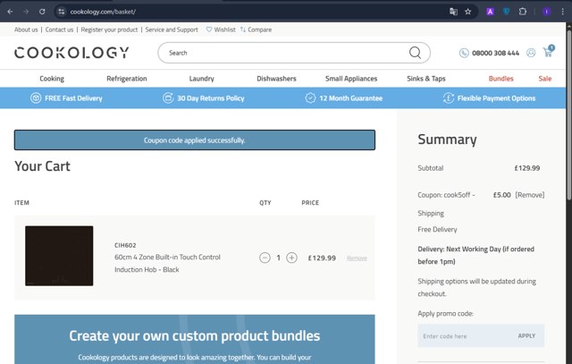Click the 30 Day Returns Policy icon
The image size is (572, 364).
168,98
